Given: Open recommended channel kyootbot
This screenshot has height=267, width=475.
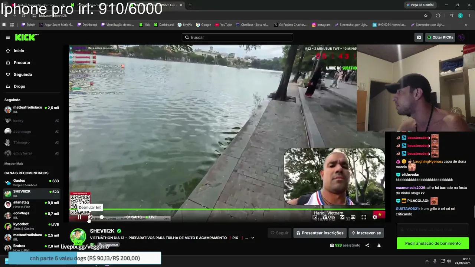Looking at the screenshot, I should click(x=32, y=226).
